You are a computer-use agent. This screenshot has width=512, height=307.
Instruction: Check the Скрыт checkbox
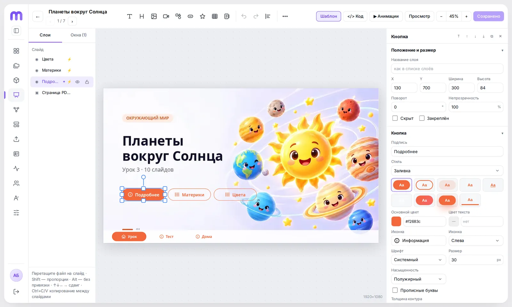point(395,118)
